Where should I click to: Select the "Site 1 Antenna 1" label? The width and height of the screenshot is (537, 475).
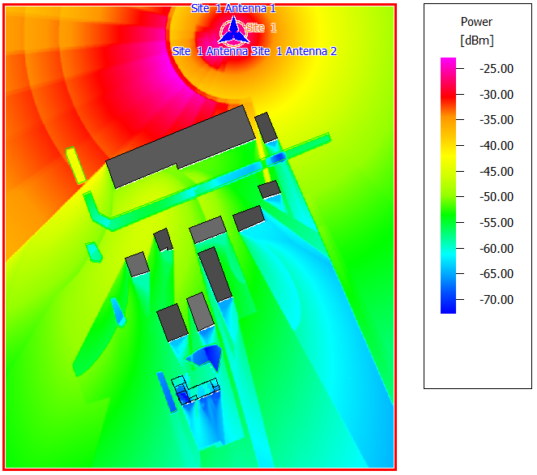(233, 8)
